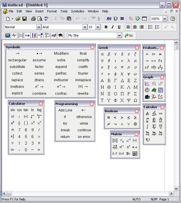Insert surface plot from Graph palette
The height and width of the screenshot is (203, 181).
point(154,90)
